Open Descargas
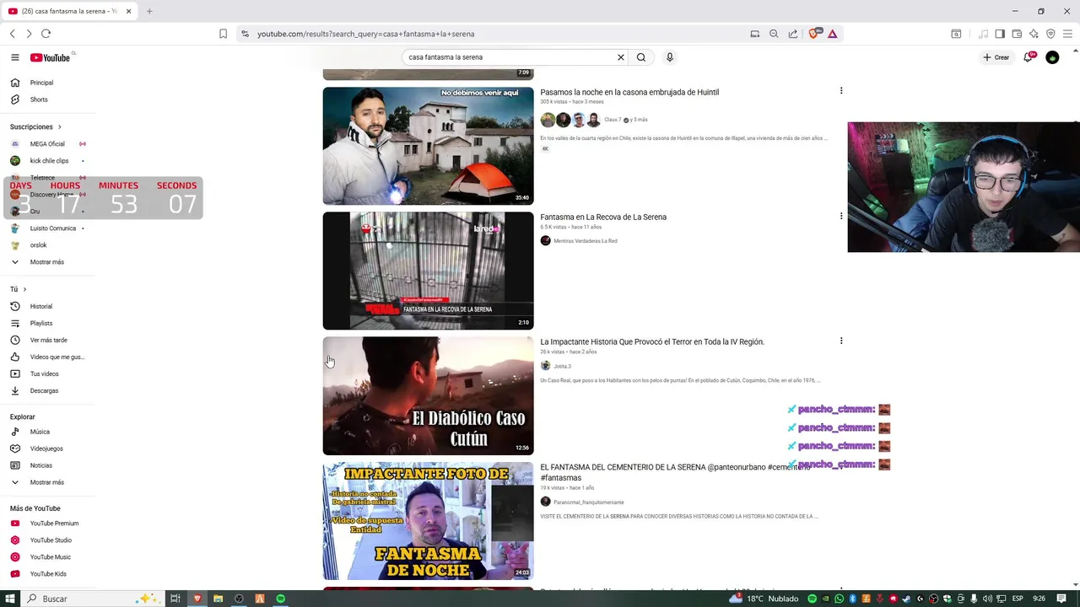Screen dimensions: 1080x607 (x=44, y=390)
